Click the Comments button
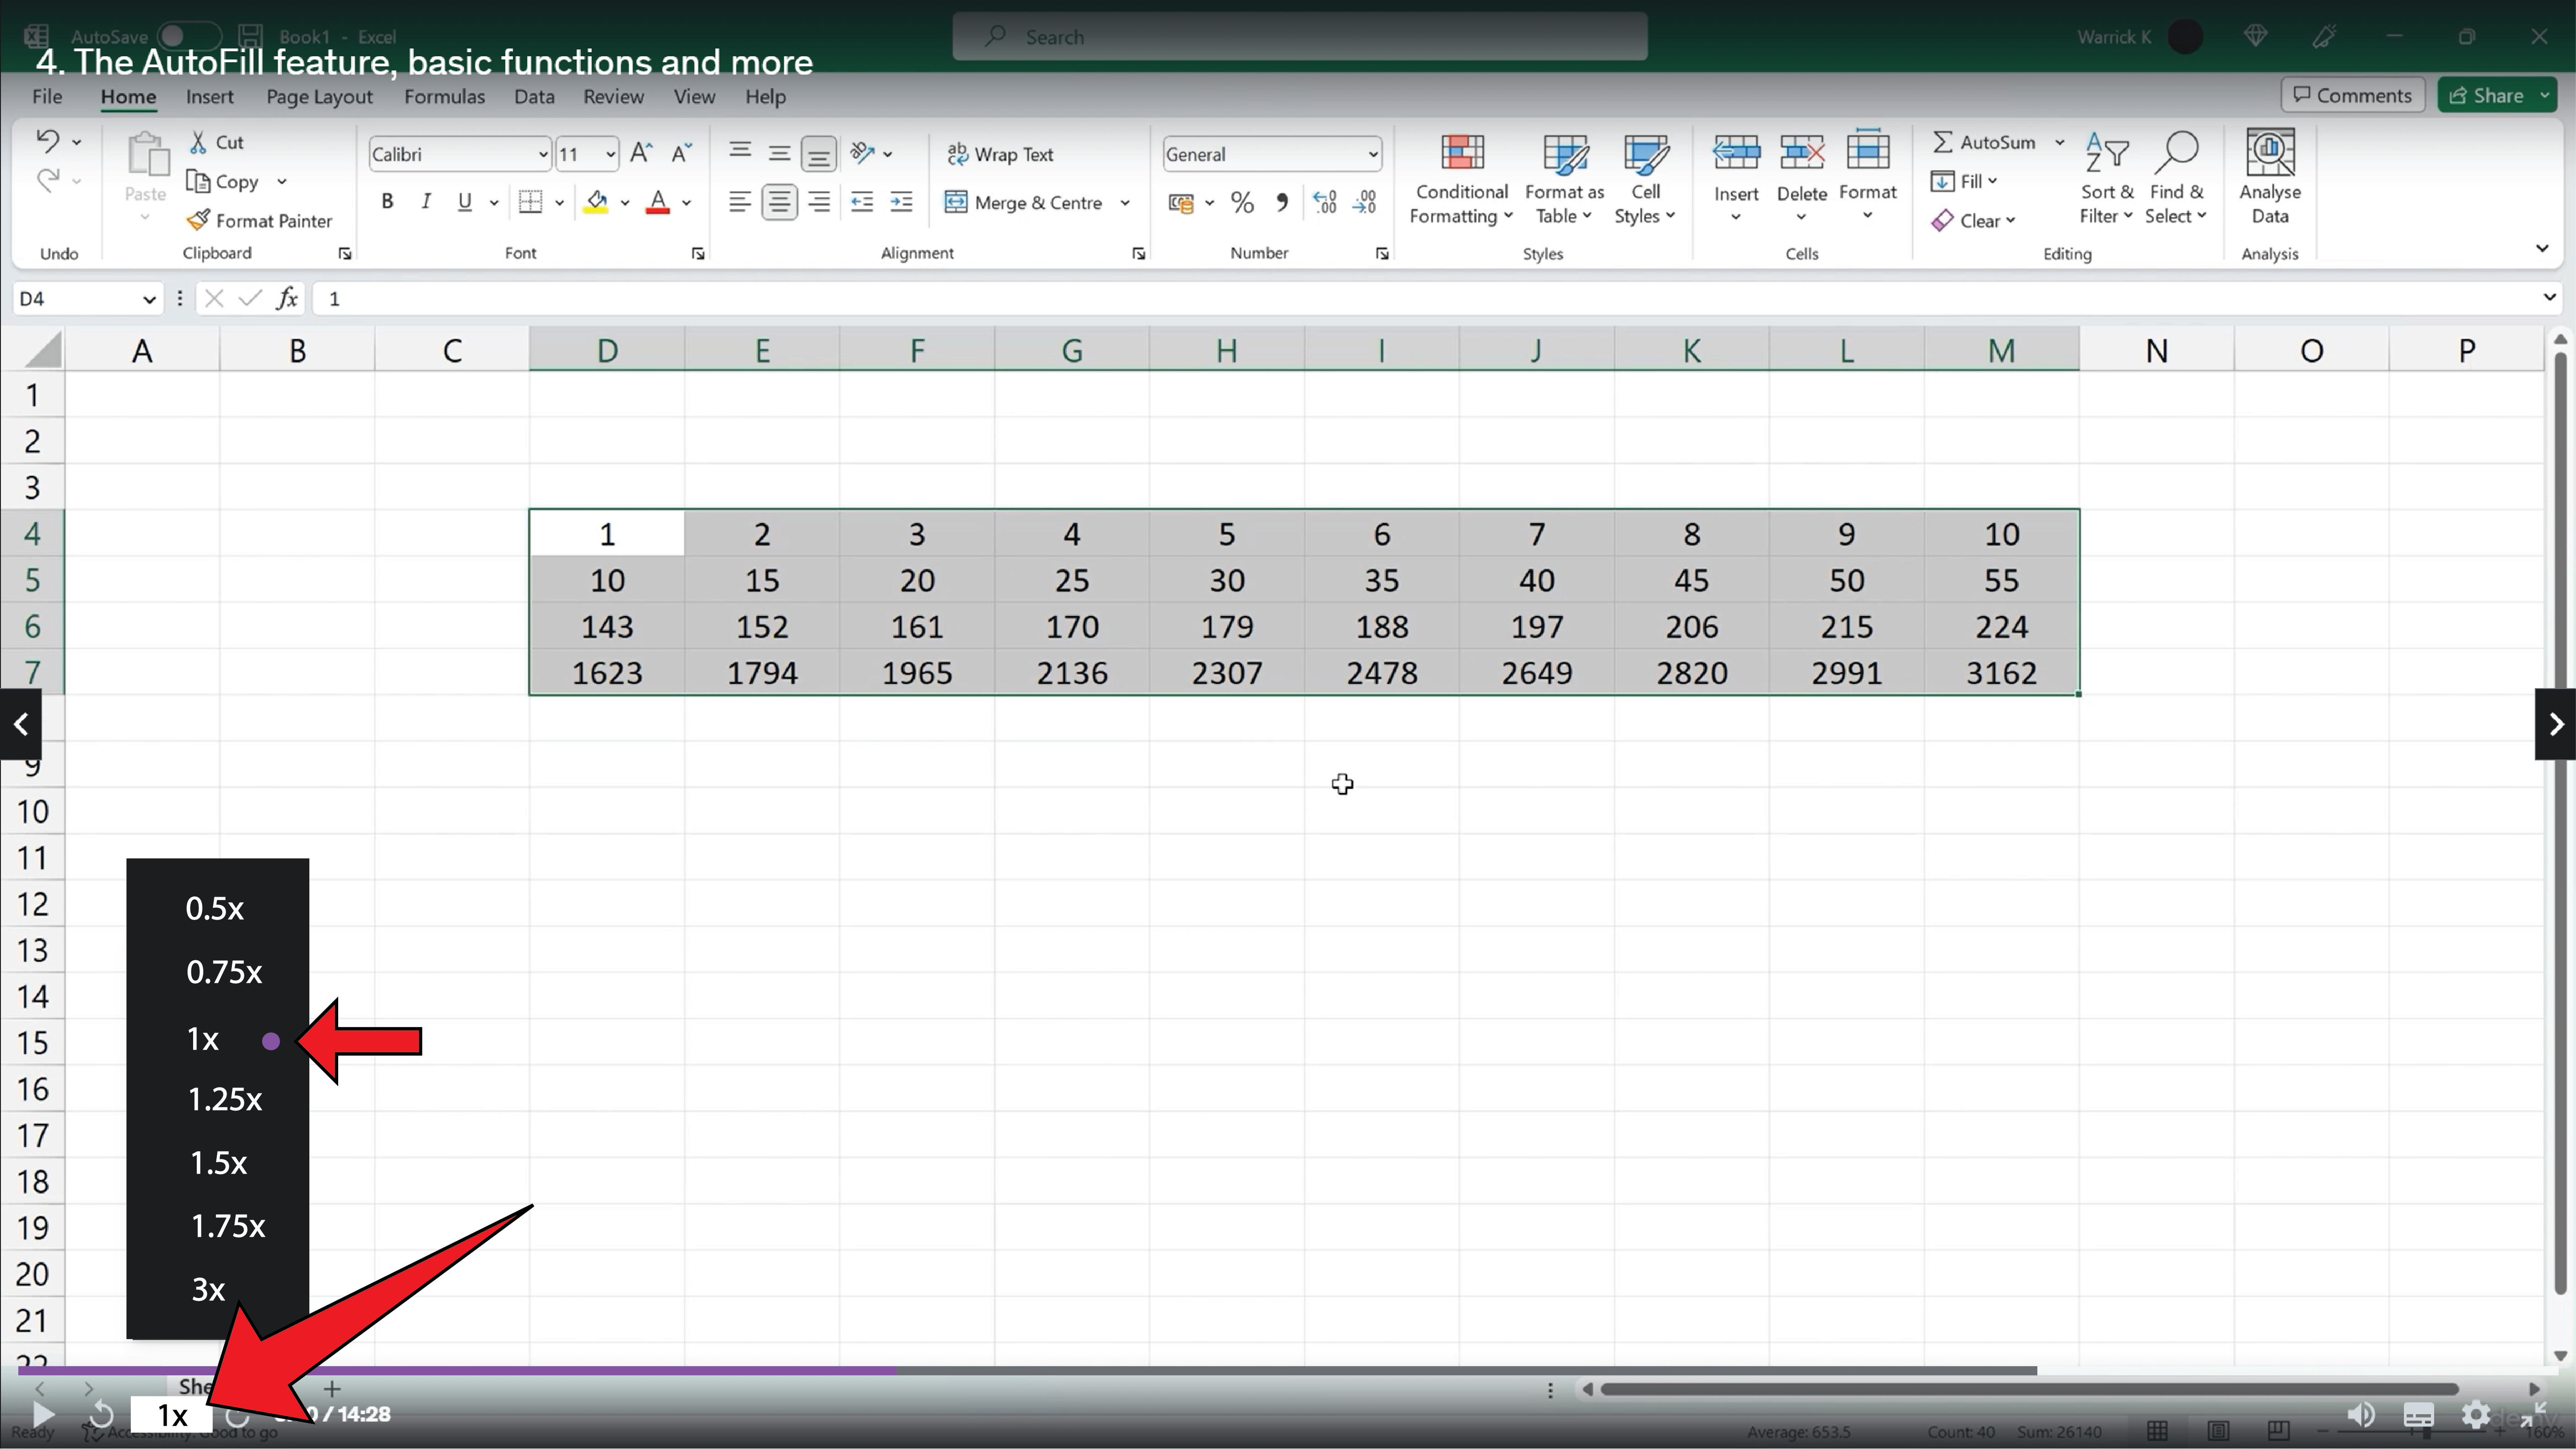Screen dimensions: 2576x1449 [2352, 95]
